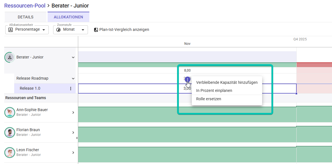
Task: Click Ann-Sophie Bauer's avatar
Action: click(x=10, y=112)
